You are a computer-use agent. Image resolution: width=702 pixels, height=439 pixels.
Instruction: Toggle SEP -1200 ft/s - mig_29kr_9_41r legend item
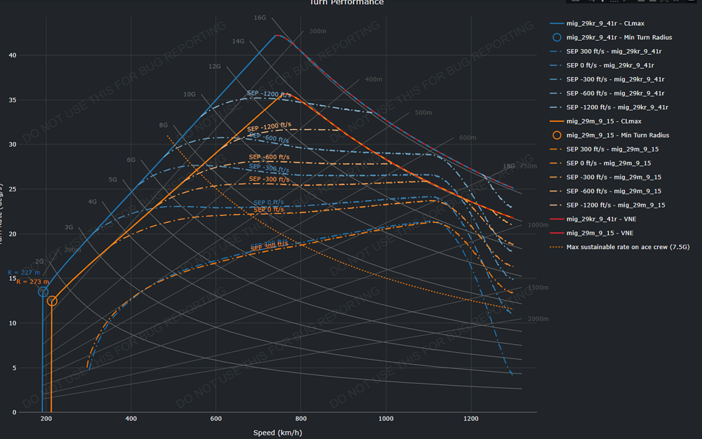coord(609,107)
